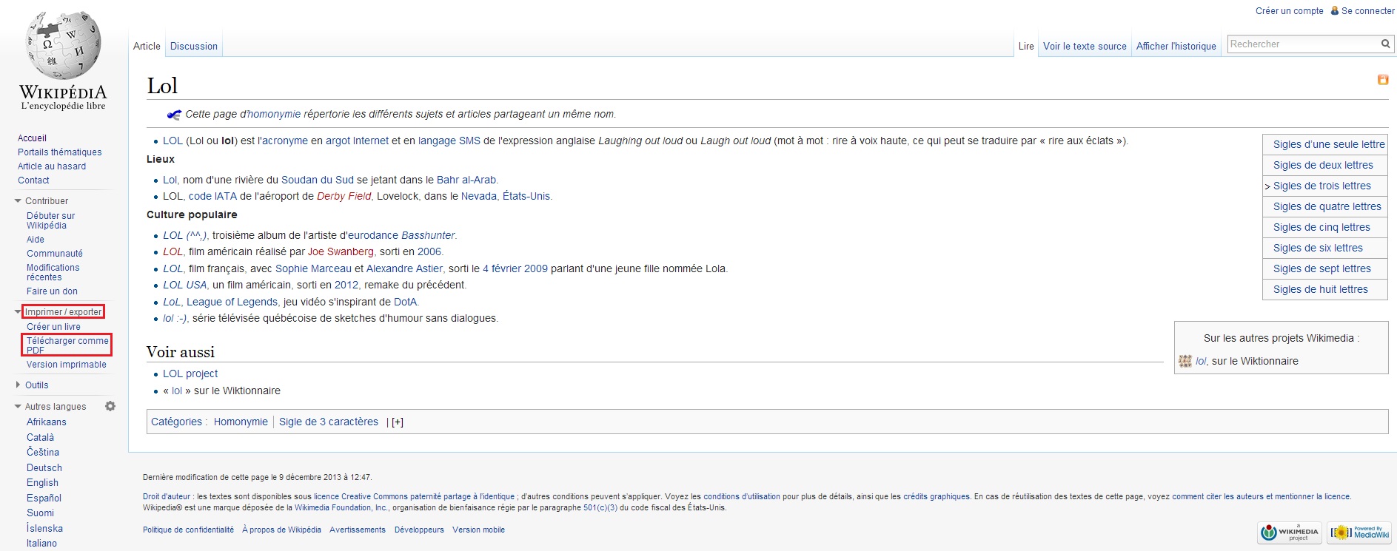Viewport: 1397px width, 551px height.
Task: Click Faire un don link
Action: 52,291
